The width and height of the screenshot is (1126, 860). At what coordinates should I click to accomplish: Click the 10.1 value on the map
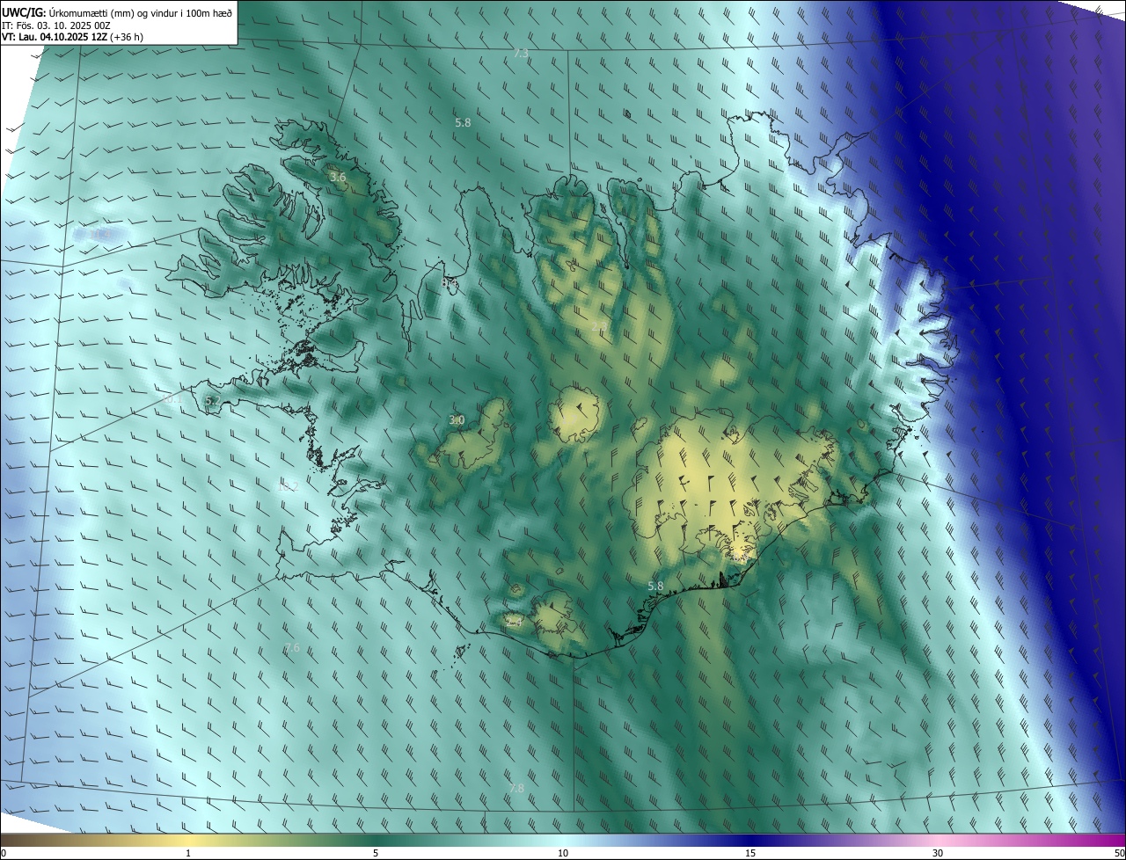pos(173,399)
